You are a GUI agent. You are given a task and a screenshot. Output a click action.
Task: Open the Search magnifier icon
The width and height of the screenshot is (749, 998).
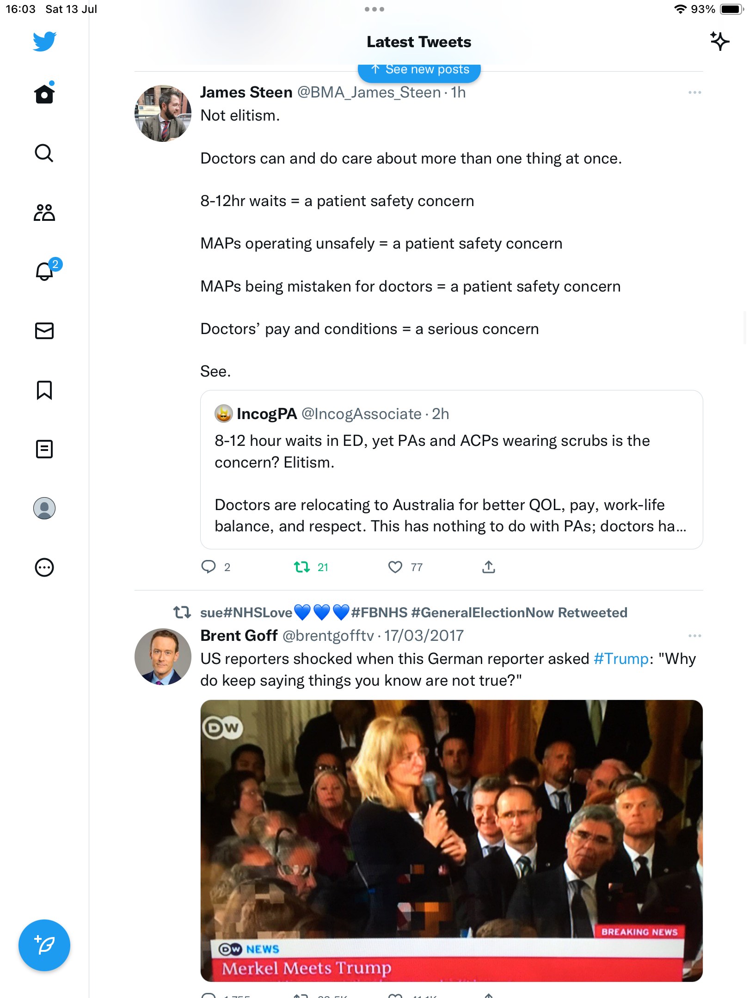[44, 153]
